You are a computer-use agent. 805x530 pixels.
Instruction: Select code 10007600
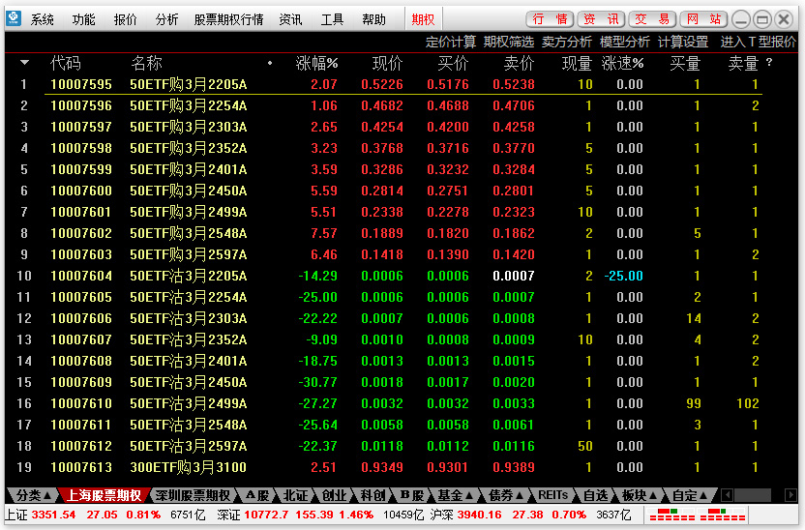coord(81,191)
